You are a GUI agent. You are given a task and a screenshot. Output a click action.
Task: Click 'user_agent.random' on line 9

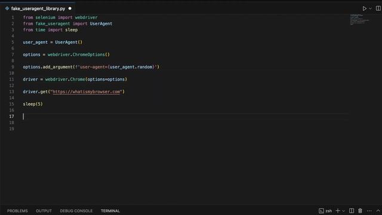[131, 67]
